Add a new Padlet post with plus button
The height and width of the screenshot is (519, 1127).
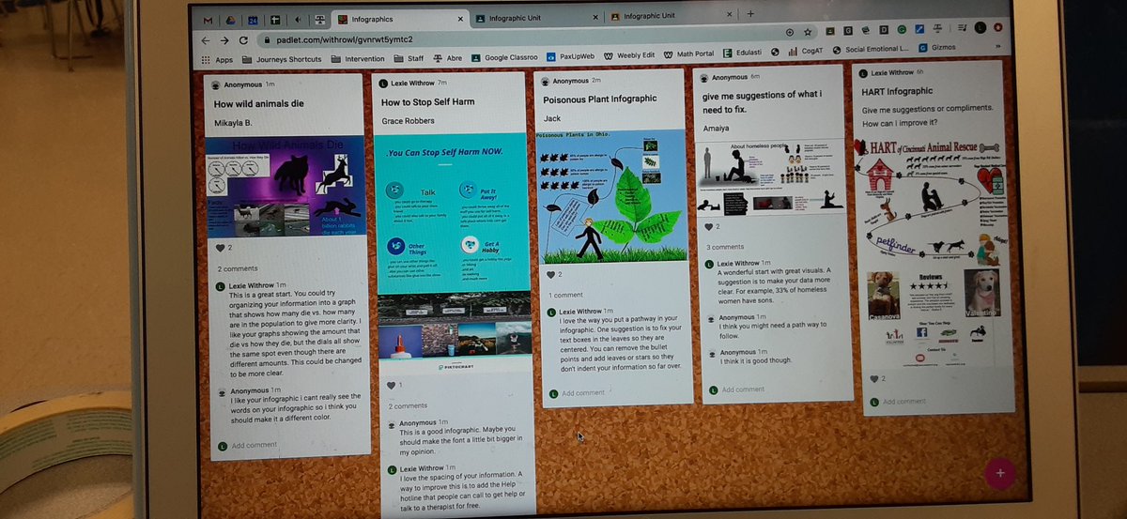click(999, 474)
